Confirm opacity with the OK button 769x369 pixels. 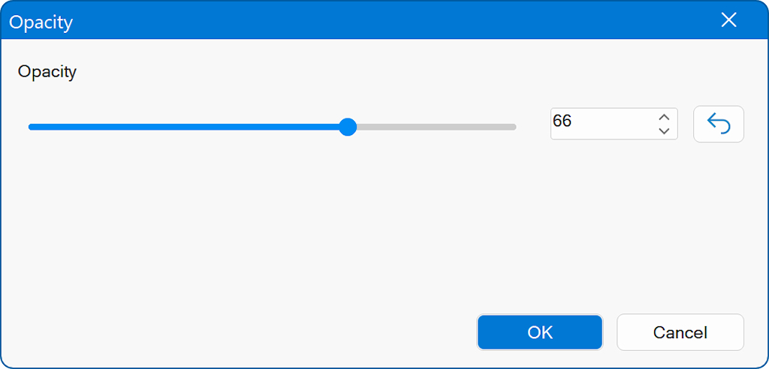[x=539, y=332]
